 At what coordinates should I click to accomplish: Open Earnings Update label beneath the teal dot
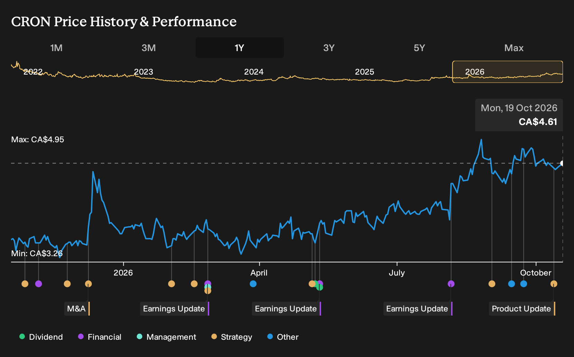(175, 309)
